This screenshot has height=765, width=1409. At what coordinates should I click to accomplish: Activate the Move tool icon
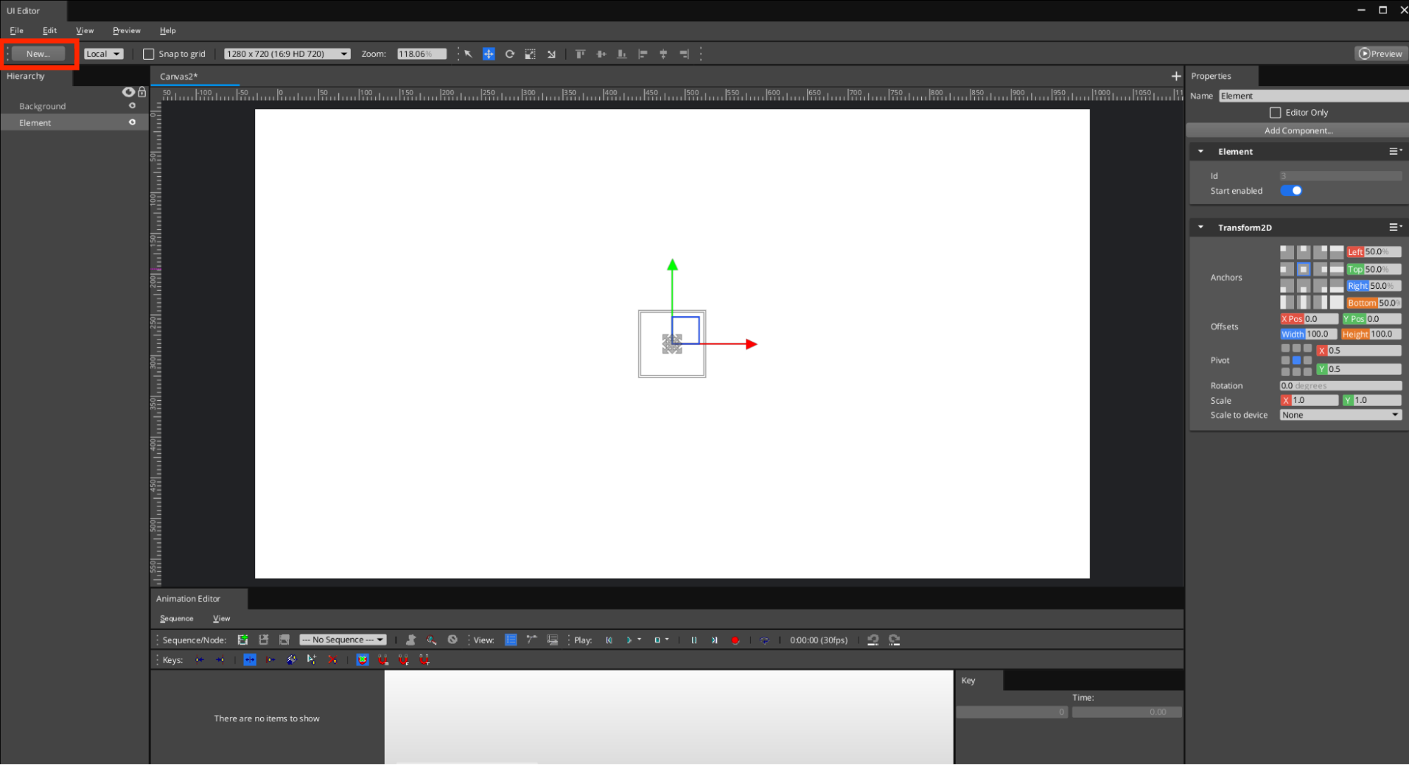point(488,54)
